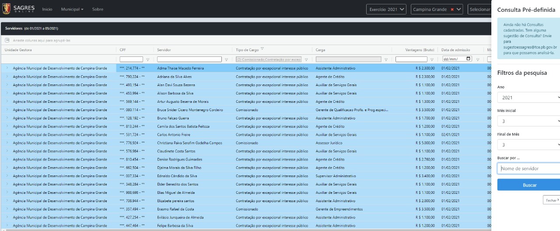Screen dimensions: 560x231
Task: Sort by Data de admissão column header
Action: 456,50
